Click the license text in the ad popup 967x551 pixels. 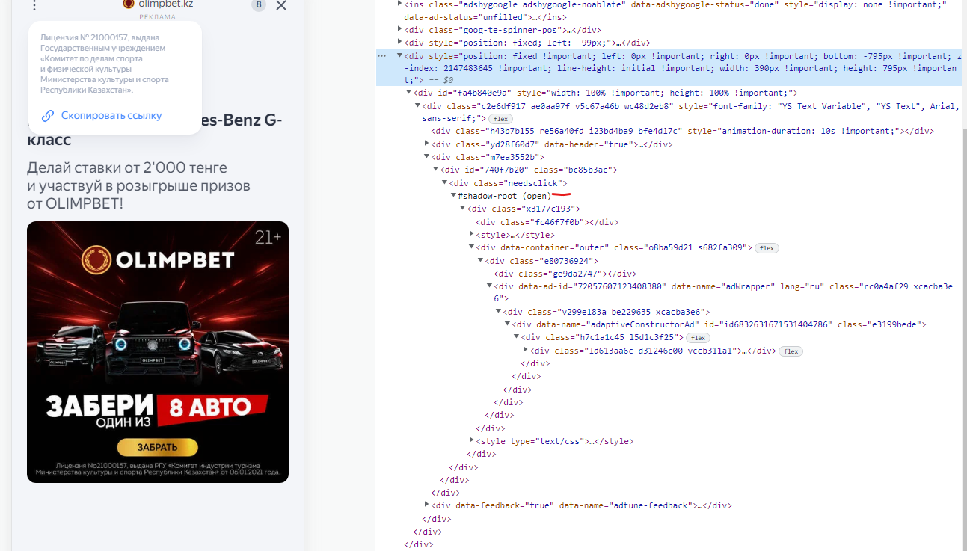(x=105, y=64)
